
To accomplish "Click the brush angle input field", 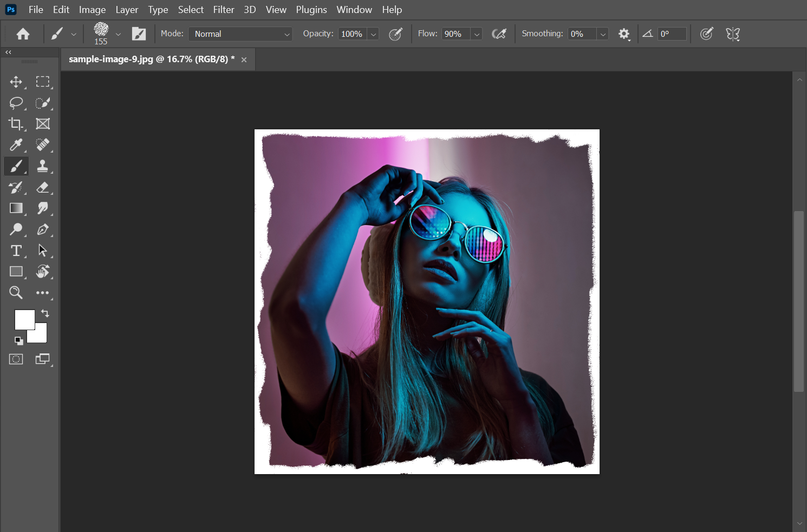I will [672, 34].
